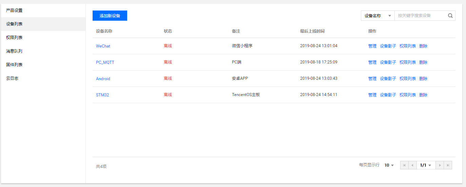Viewport: 466px width, 187px height.
Task: Open the 1/1 page selector dropdown
Action: pos(426,165)
